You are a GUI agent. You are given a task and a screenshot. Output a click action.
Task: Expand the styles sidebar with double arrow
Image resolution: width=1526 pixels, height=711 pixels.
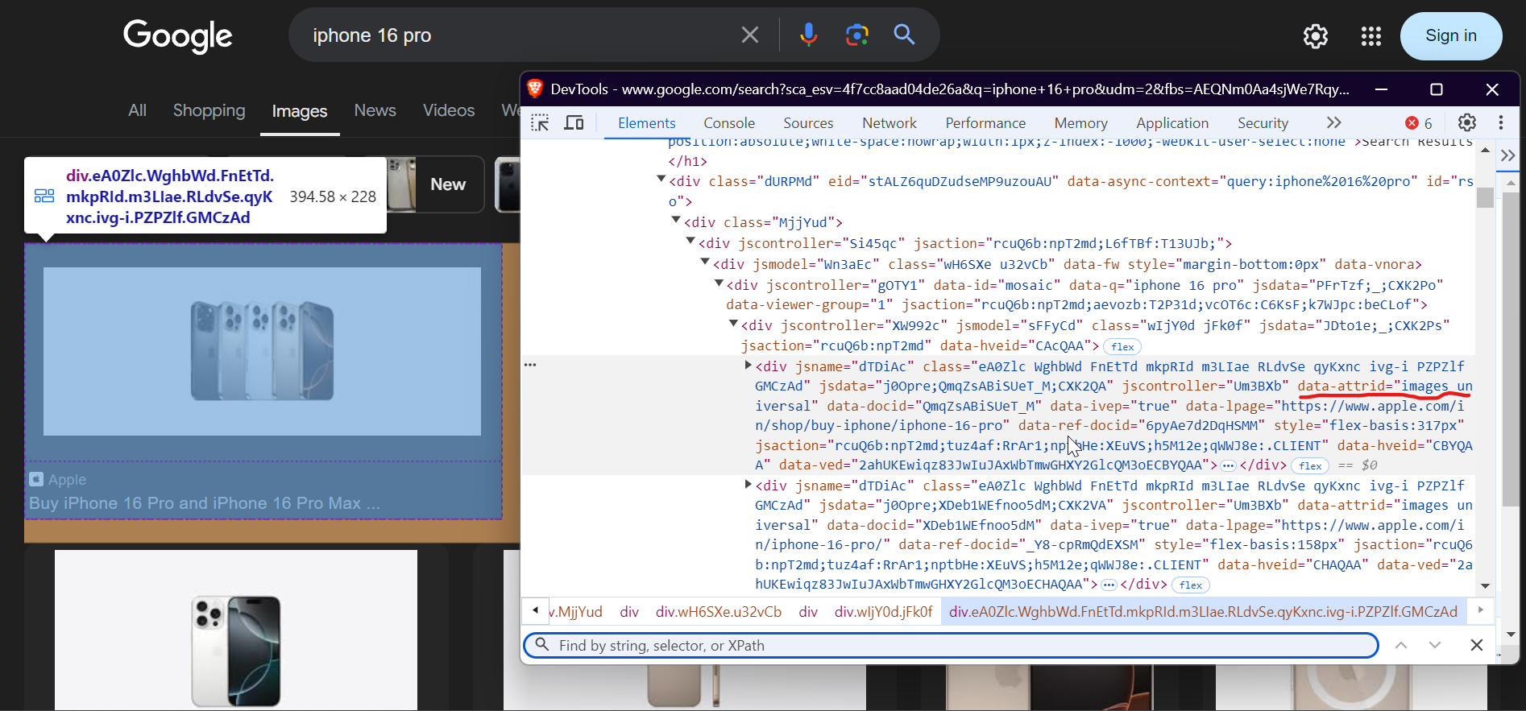1507,155
